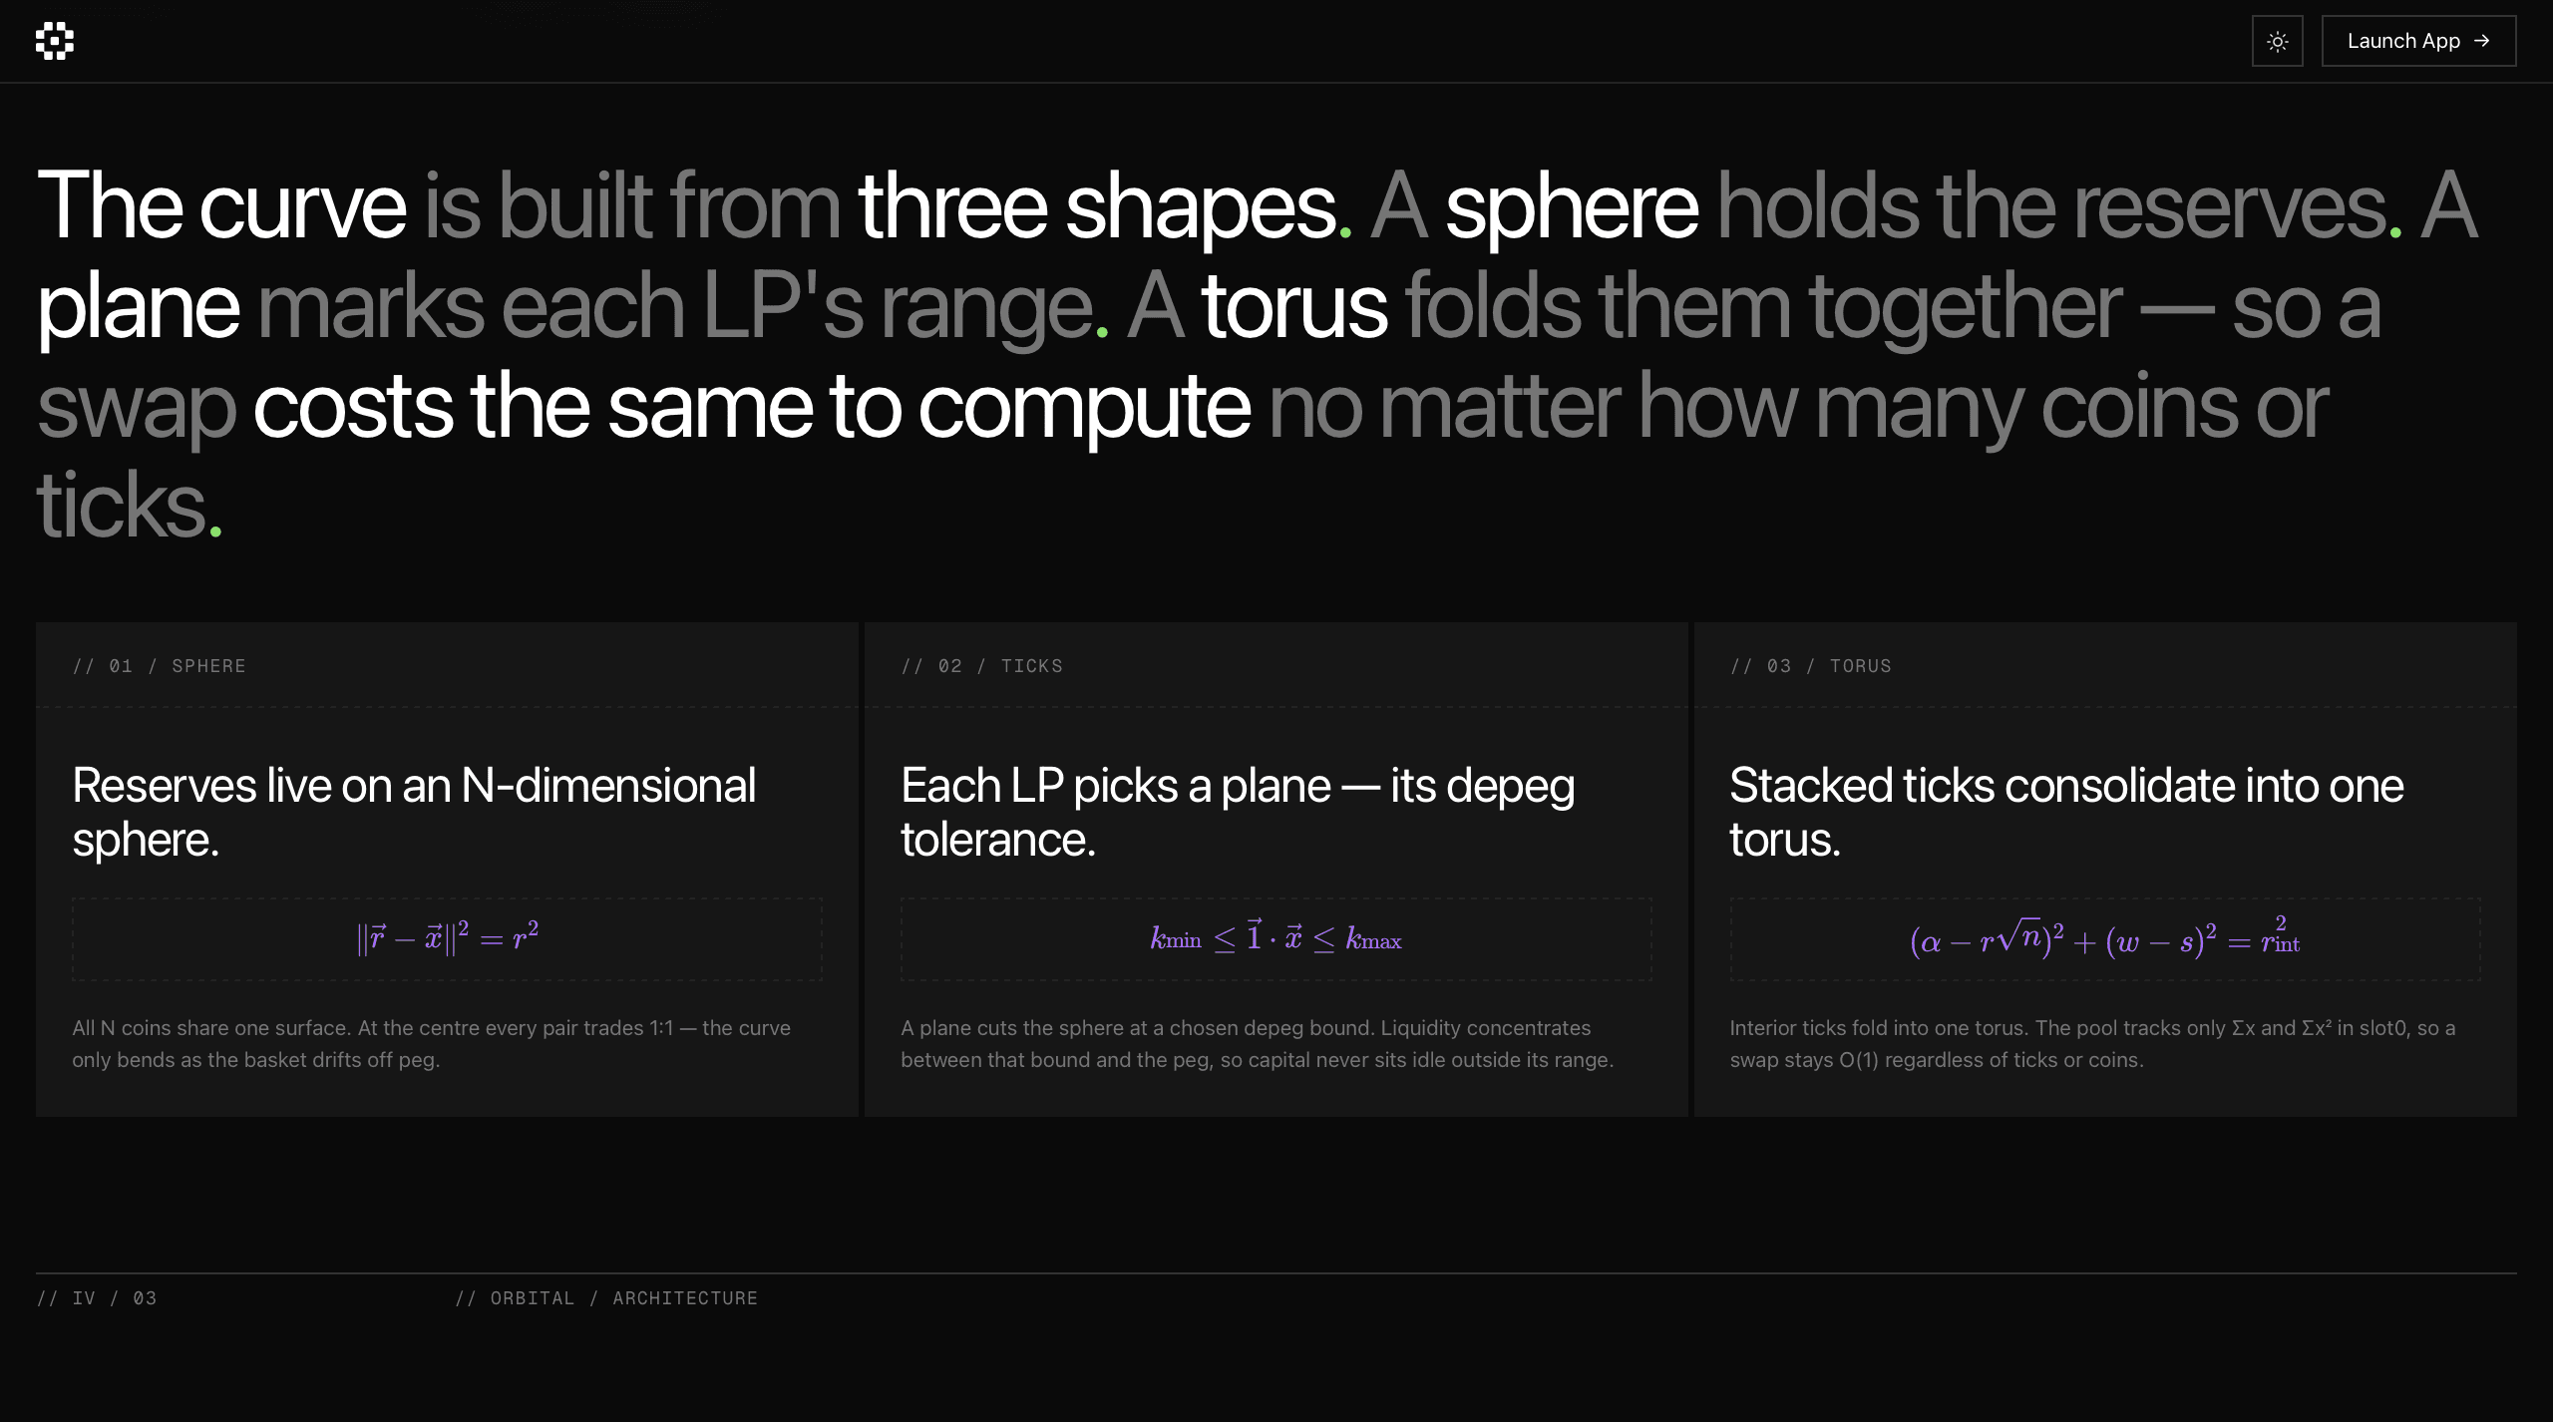Select the 02 / TICKS card label
This screenshot has height=1422, width=2553.
pyautogui.click(x=981, y=666)
